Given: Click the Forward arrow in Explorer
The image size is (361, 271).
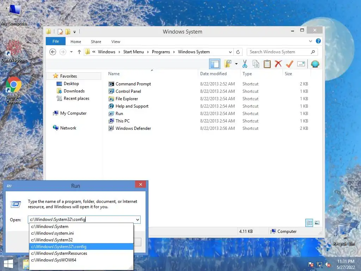Looking at the screenshot, I should pyautogui.click(x=63, y=52).
